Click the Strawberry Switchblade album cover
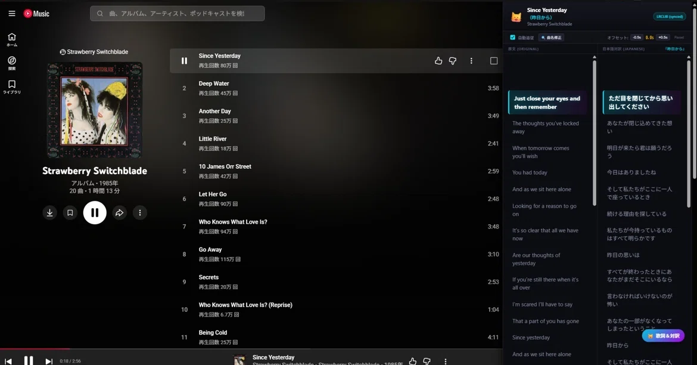This screenshot has width=697, height=365. coord(95,110)
